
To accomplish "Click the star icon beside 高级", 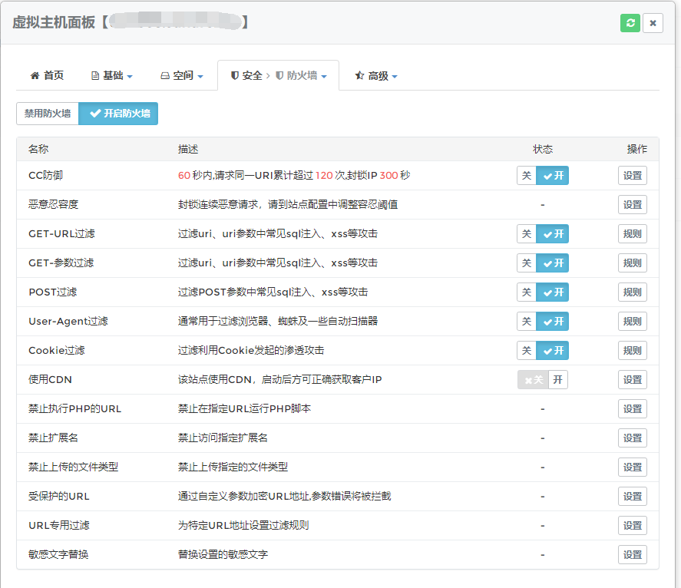I will 359,75.
